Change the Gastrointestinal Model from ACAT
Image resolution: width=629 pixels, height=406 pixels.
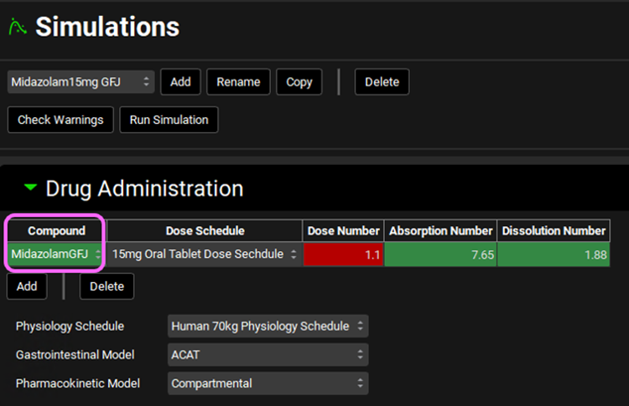268,355
